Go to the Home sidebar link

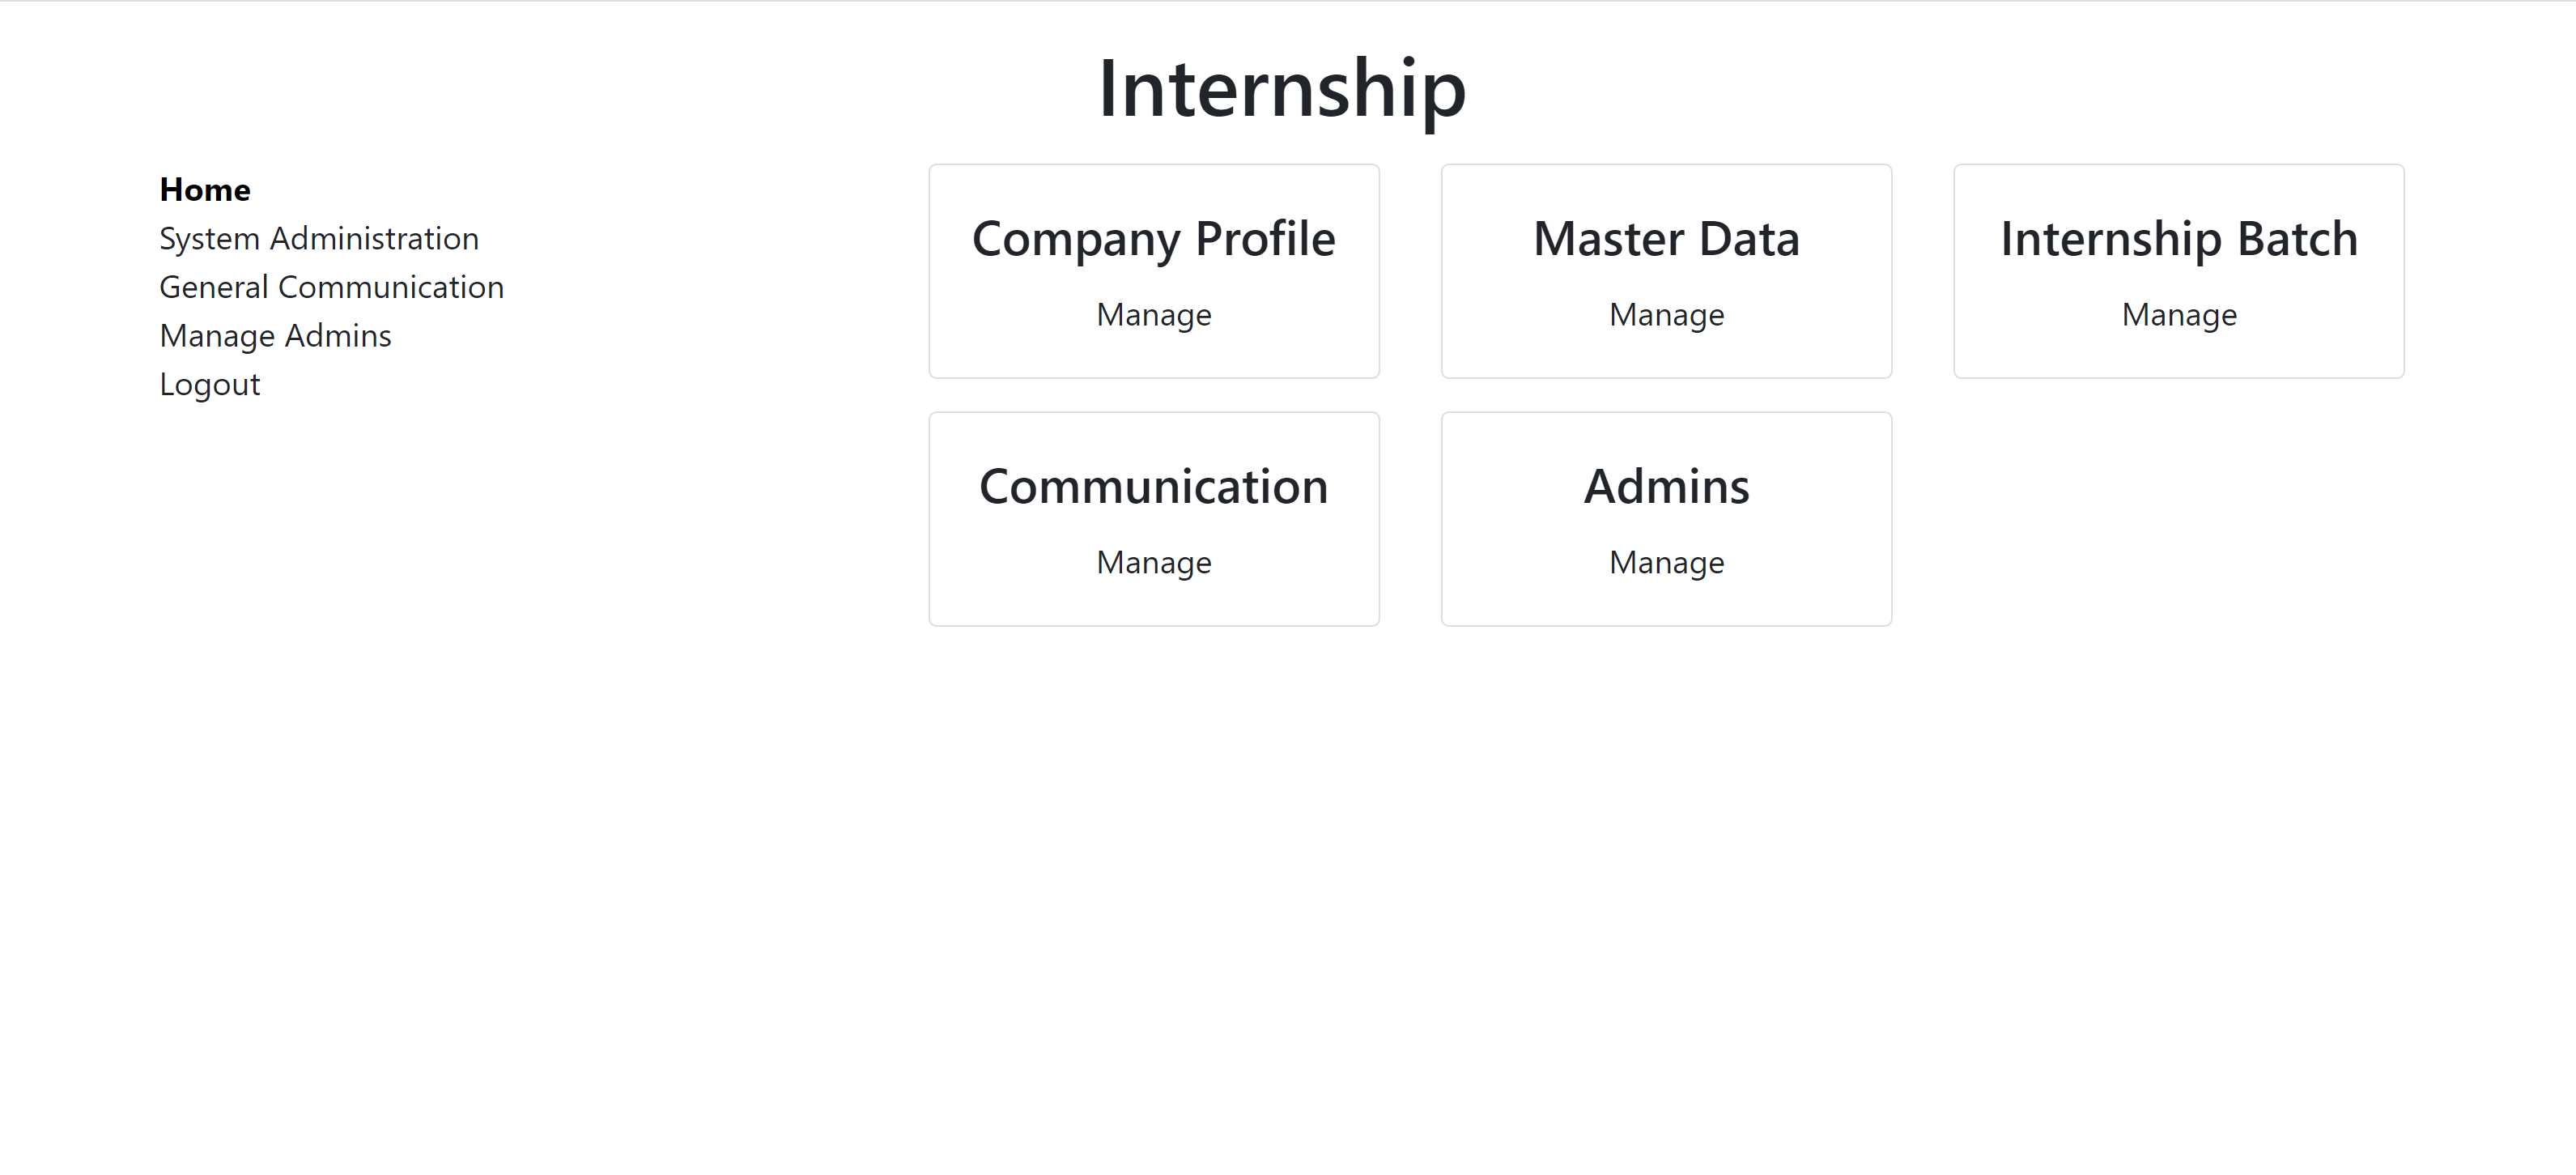pos(205,190)
